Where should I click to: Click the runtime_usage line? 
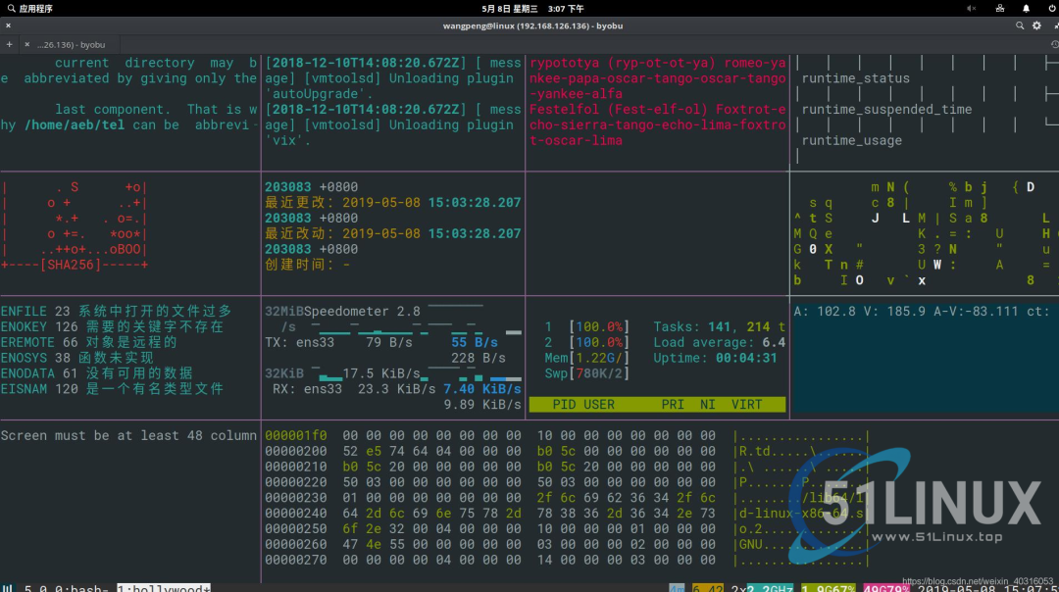coord(851,140)
